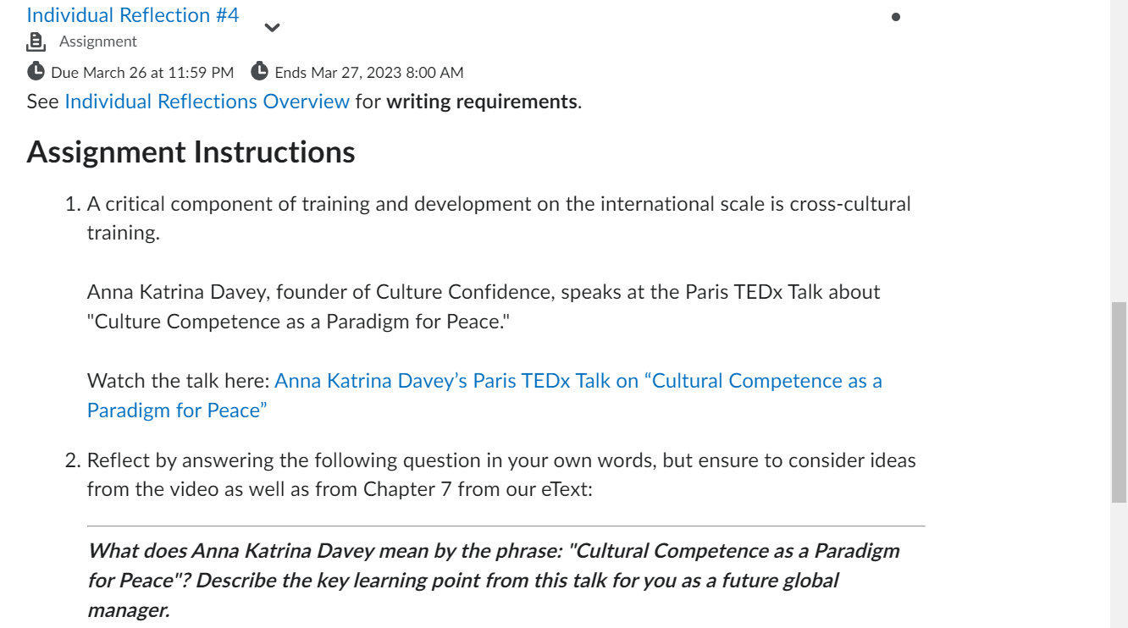This screenshot has height=628, width=1128.
Task: Expand the chevron beside Individual Reflection #4
Action: pyautogui.click(x=272, y=28)
